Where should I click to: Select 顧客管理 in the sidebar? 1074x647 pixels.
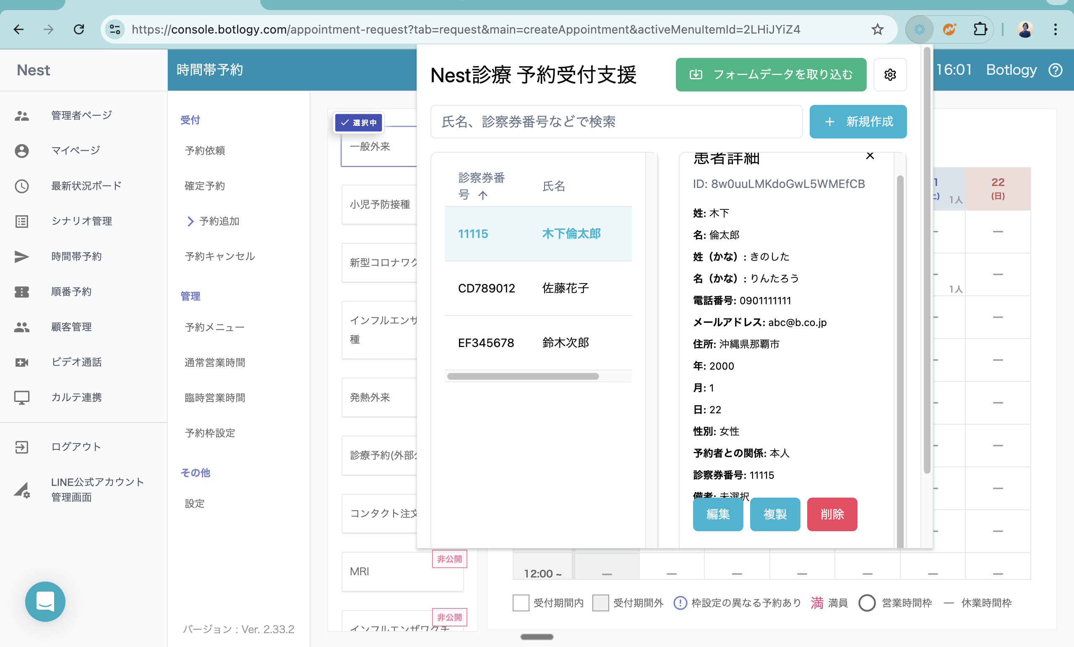pos(71,327)
